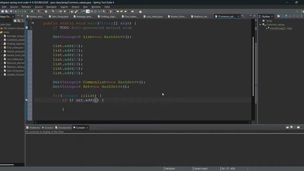Click the Back navigation arrow in toolbar
The height and width of the screenshot is (171, 304).
tap(118, 11)
